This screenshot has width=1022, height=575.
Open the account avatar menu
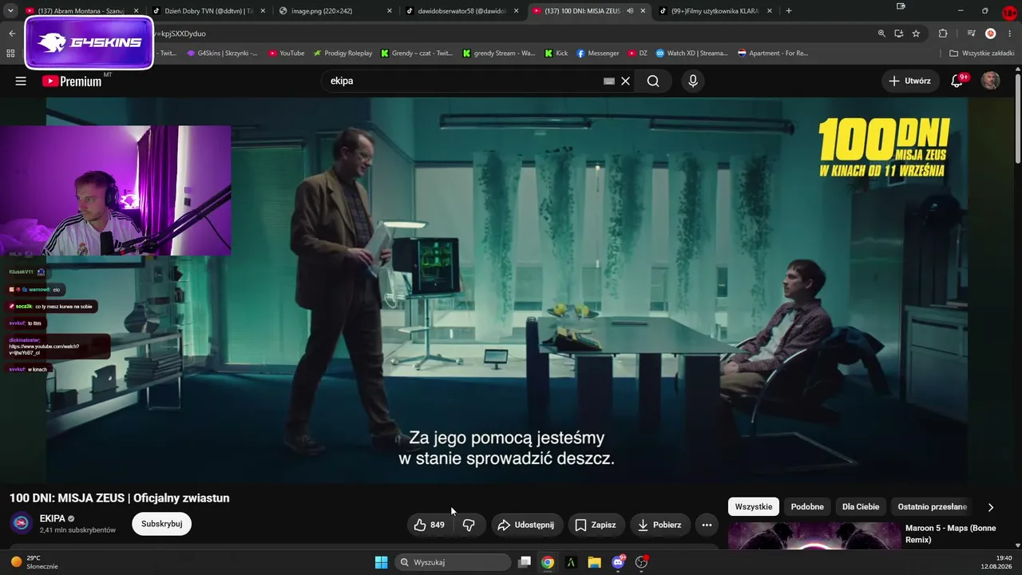pyautogui.click(x=991, y=81)
